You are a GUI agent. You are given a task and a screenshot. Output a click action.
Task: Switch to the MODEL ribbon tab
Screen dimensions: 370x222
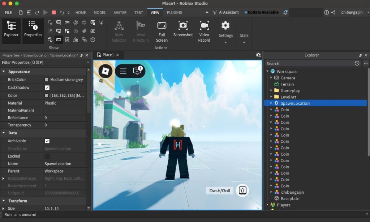click(x=100, y=12)
